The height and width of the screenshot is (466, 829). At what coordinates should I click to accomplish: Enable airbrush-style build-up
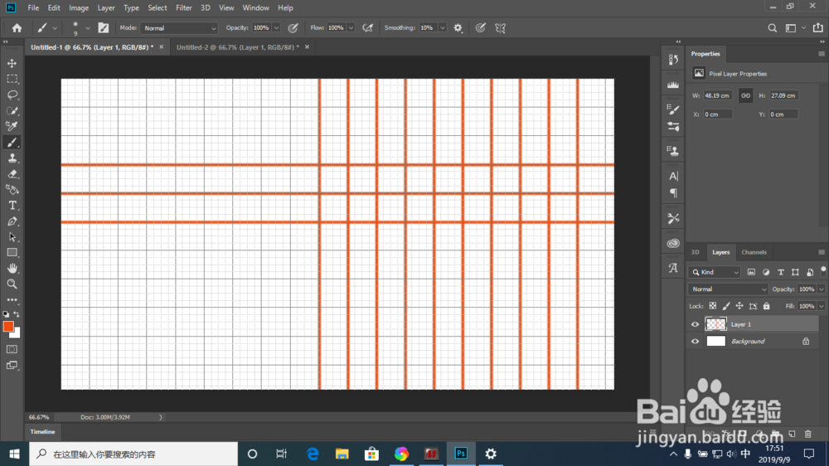367,28
